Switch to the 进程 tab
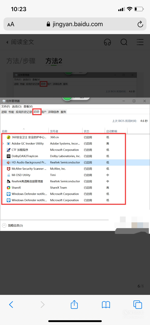This screenshot has height=325, width=150. pyautogui.click(x=4, y=112)
